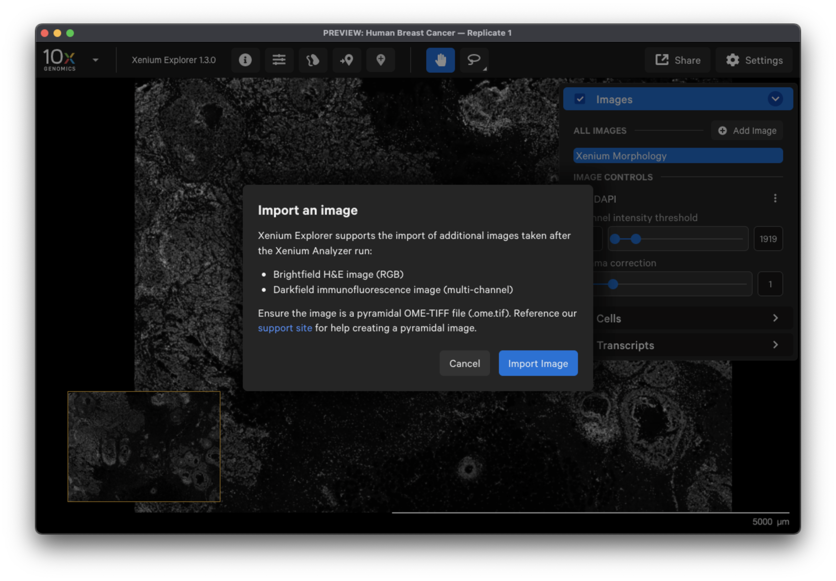Maximize the window with green button
Screen dimensions: 836x581
tap(70, 33)
